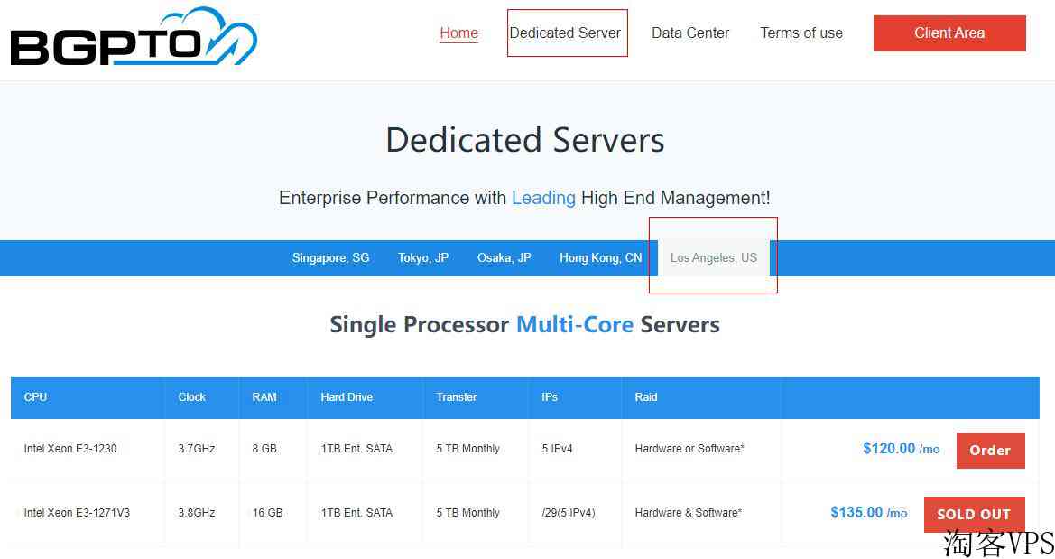This screenshot has width=1055, height=559.
Task: Click the 'Enterprise Performance with Leading' tagline
Action: tap(525, 198)
